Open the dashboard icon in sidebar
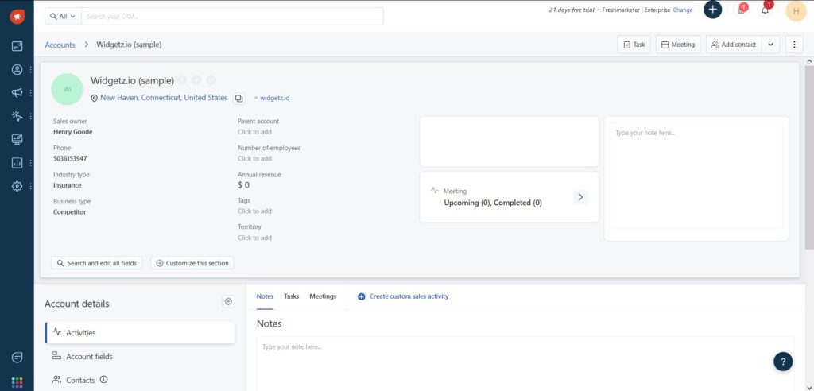This screenshot has height=391, width=814. pos(17,46)
